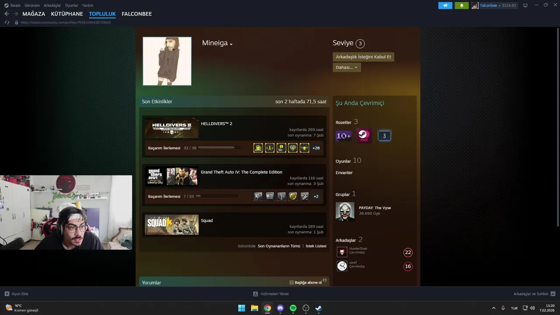Open Grand Theft Auto IV: The Complete Edition link
Viewport: 560px width, 315px height.
(x=241, y=172)
